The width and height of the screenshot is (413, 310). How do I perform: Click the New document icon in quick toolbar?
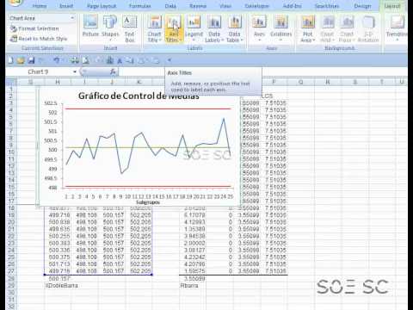(x=10, y=60)
